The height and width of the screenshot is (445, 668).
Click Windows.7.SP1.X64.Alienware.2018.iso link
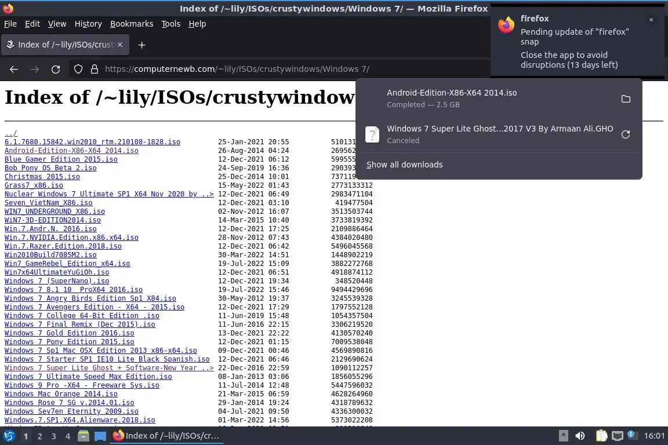(79, 420)
